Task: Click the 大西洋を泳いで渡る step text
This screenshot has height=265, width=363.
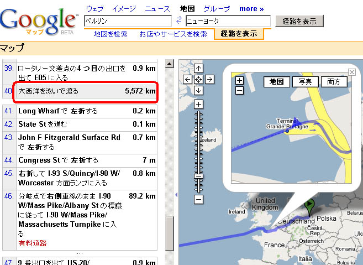Action: (49, 91)
